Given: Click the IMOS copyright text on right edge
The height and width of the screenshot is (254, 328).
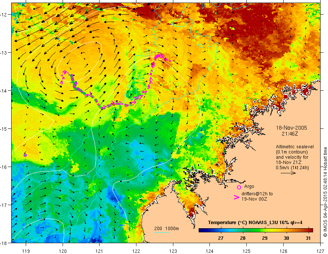Looking at the screenshot, I should (325, 192).
